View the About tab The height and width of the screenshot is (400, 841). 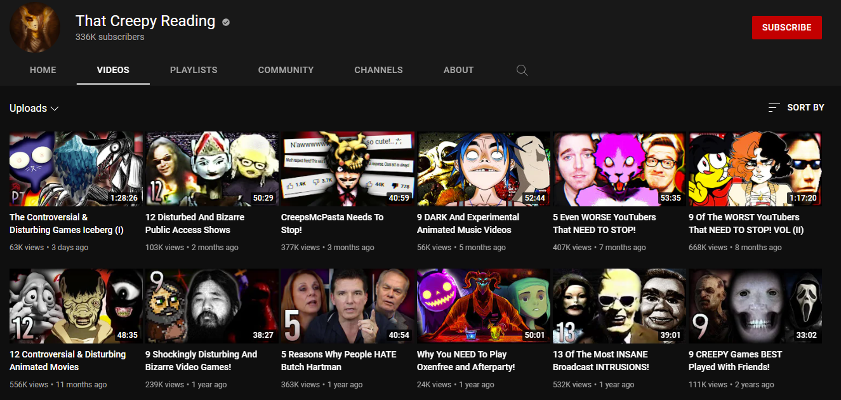click(458, 70)
